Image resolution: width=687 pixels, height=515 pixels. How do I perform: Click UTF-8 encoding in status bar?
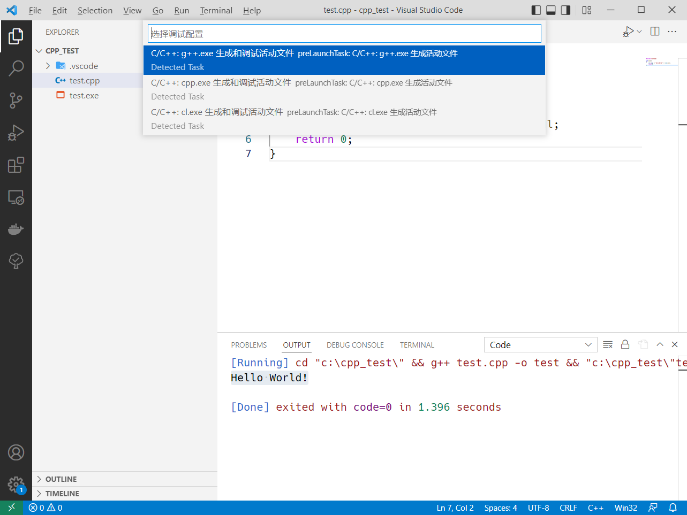[538, 508]
